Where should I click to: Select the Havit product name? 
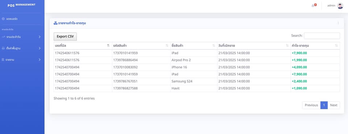175,88
